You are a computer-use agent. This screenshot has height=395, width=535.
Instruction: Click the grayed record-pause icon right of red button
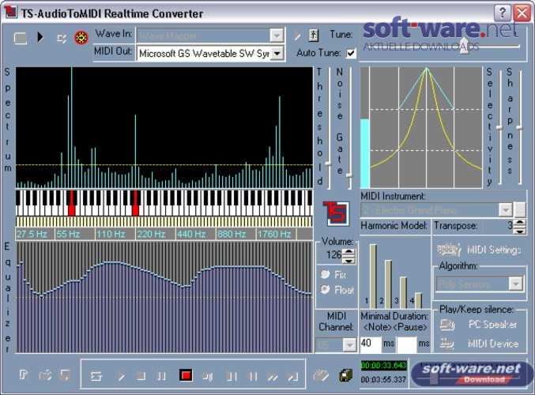(208, 376)
